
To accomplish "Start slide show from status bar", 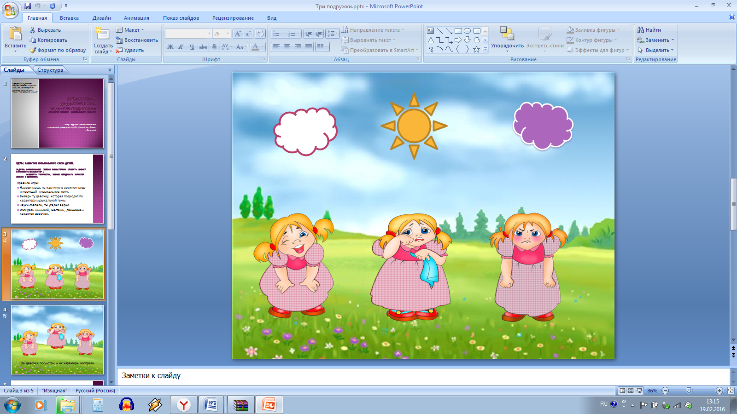I will pyautogui.click(x=639, y=391).
